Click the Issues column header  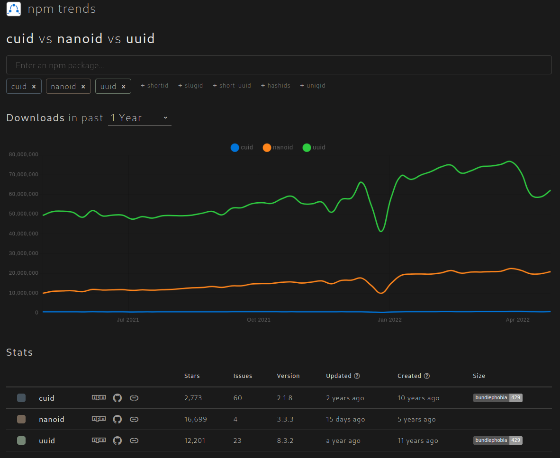pyautogui.click(x=243, y=376)
